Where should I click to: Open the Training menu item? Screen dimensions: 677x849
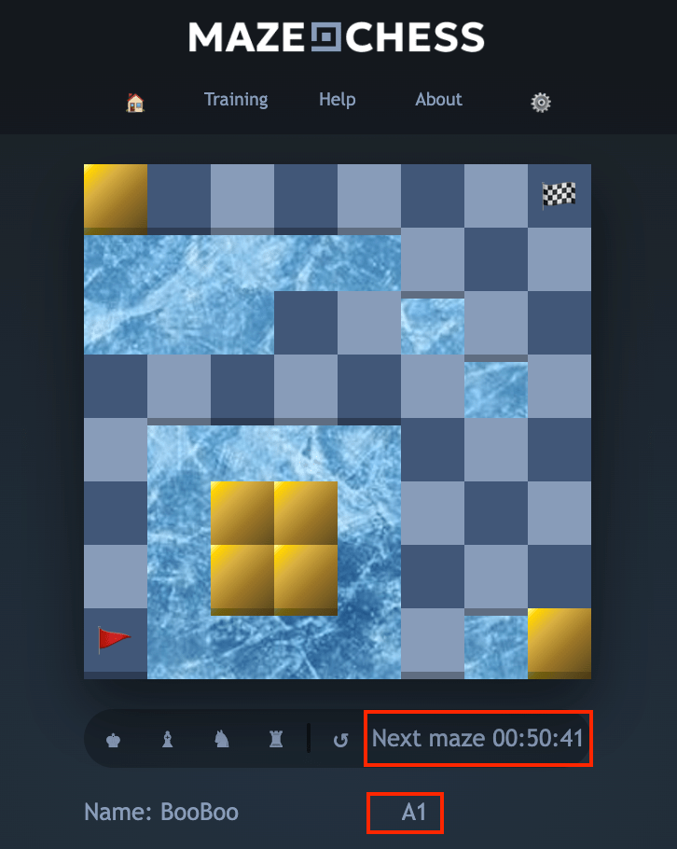[236, 100]
